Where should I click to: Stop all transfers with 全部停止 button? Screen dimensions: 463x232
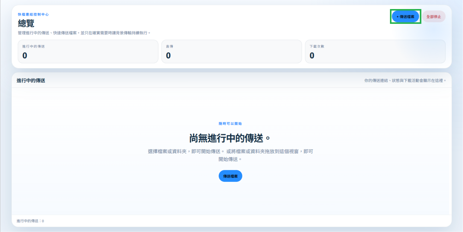pos(434,17)
